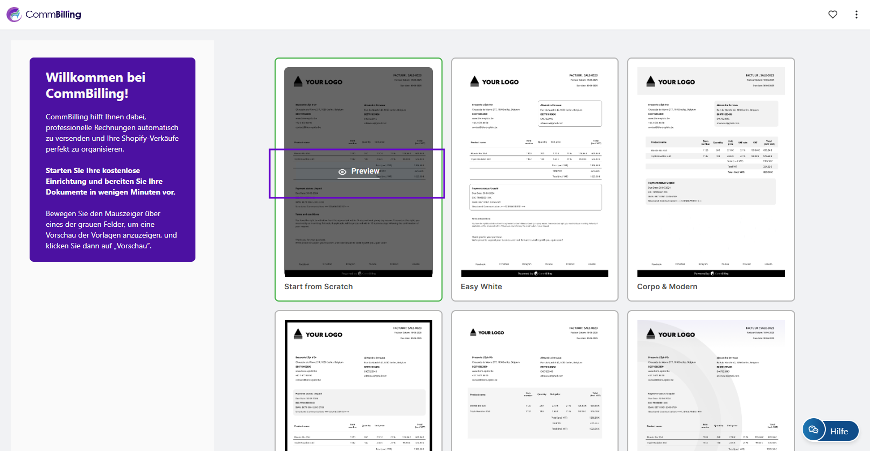Click the YOUR LOGO triangle in Easy White
This screenshot has width=870, height=451.
[474, 81]
